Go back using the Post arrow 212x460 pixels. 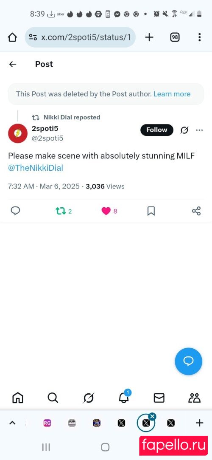pyautogui.click(x=13, y=64)
